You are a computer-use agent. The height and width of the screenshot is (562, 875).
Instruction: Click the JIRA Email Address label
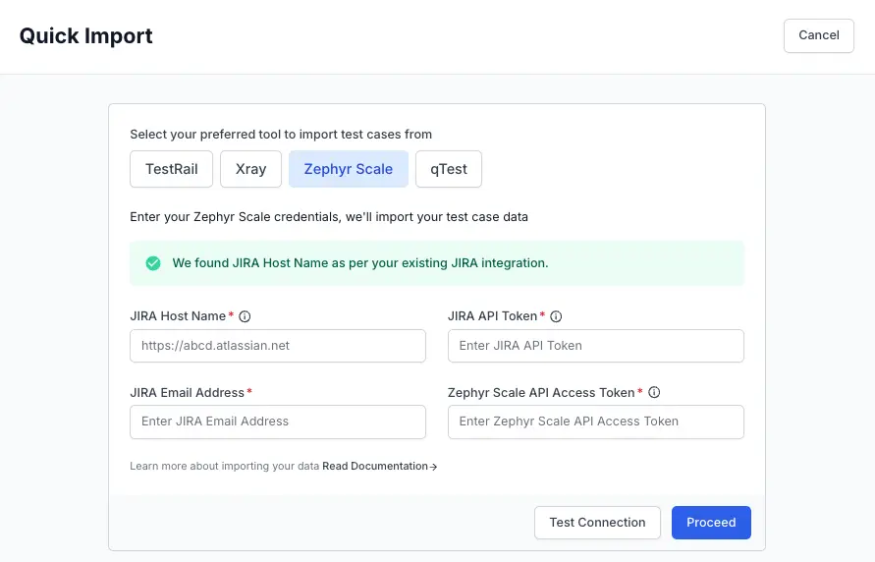(187, 392)
